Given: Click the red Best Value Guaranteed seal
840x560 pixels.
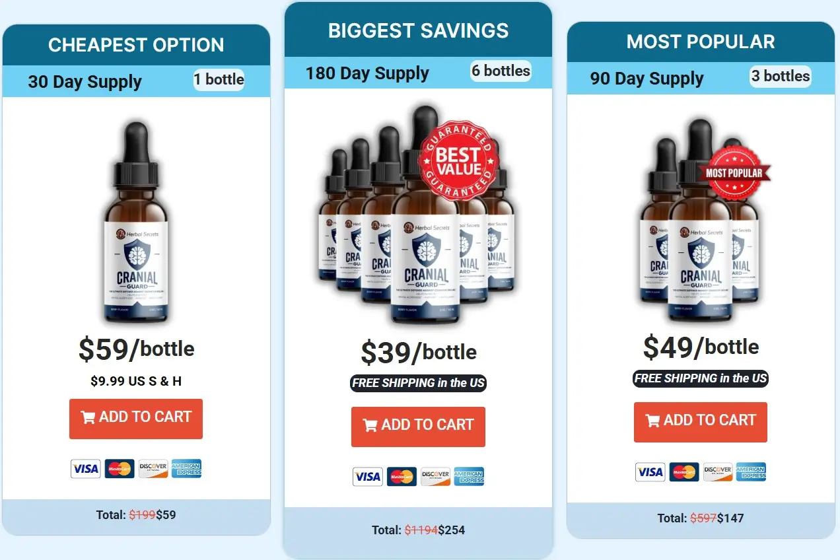Looking at the screenshot, I should (459, 160).
